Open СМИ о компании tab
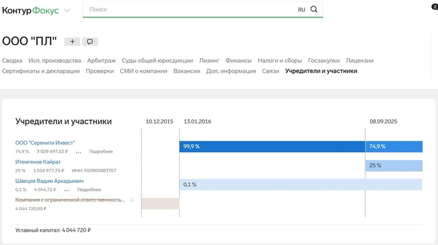This screenshot has height=245, width=438. tap(144, 71)
